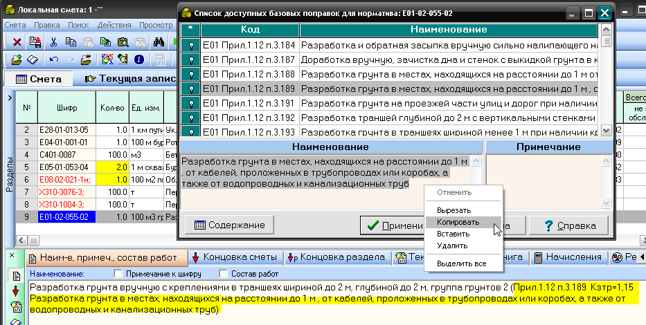Select "Выделить все" in context menu
This screenshot has height=325, width=646.
461,263
